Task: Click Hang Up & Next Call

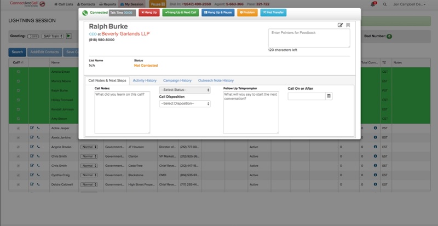Action: 181,13
